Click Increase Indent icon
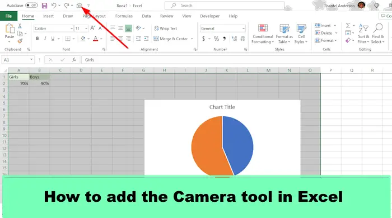Image resolution: width=392 pixels, height=218 pixels. [146, 39]
